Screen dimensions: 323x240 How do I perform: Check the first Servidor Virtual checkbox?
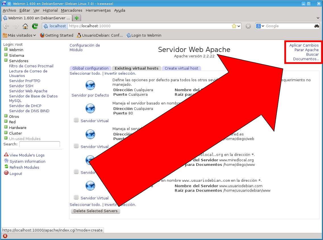(76, 120)
